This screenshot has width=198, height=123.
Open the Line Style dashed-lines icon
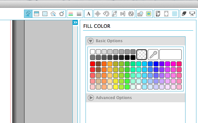coord(79,14)
